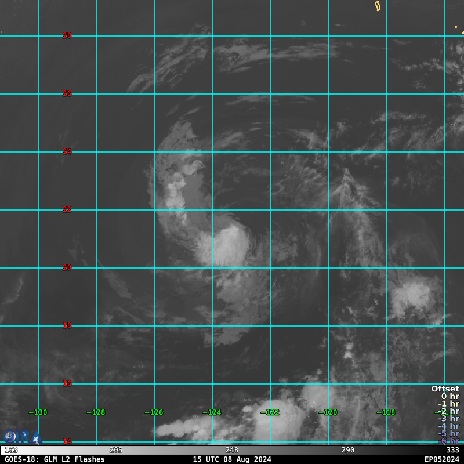Click the 28 latitude label
The width and height of the screenshot is (464, 464).
click(x=67, y=35)
